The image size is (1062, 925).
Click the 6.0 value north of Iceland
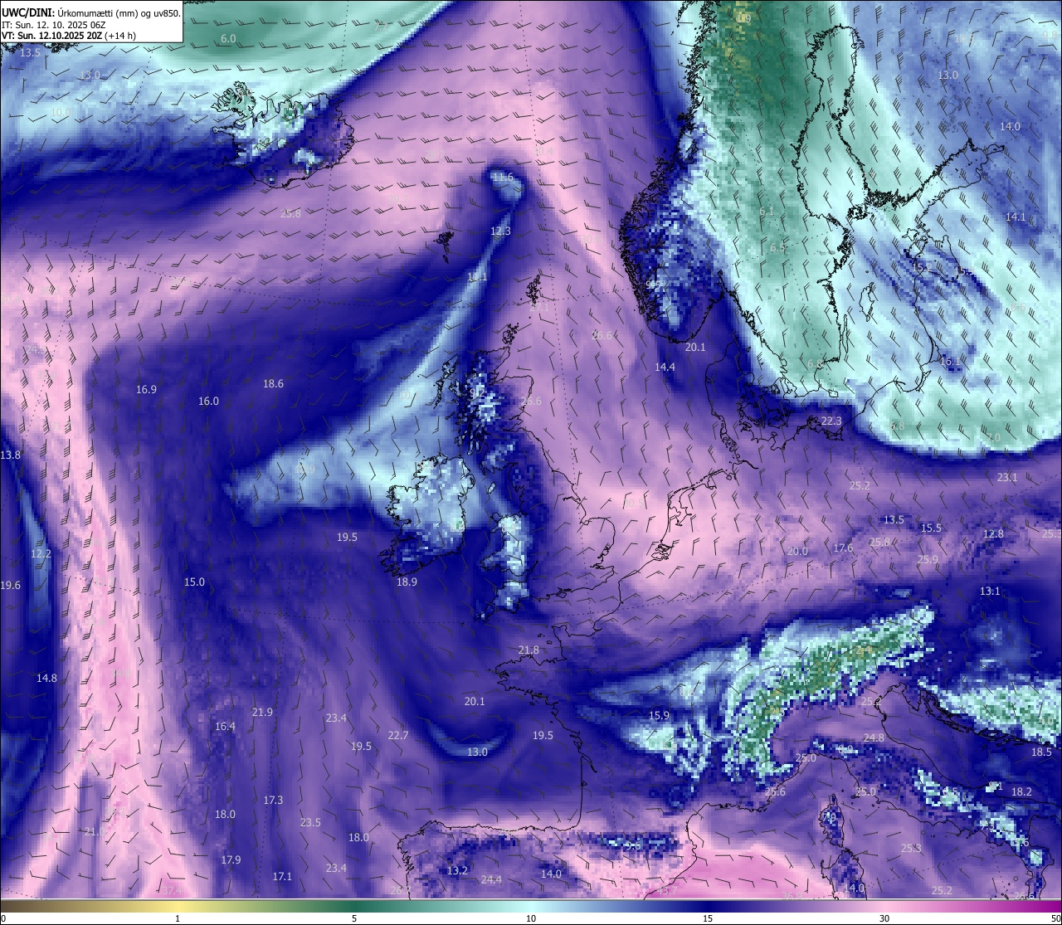tap(228, 39)
